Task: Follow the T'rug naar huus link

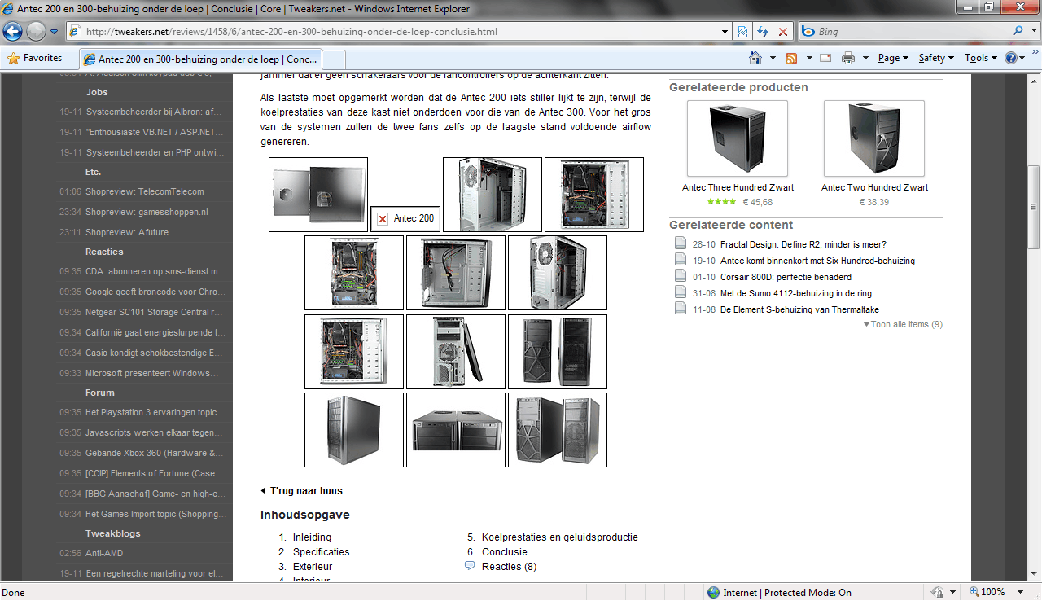Action: tap(306, 491)
